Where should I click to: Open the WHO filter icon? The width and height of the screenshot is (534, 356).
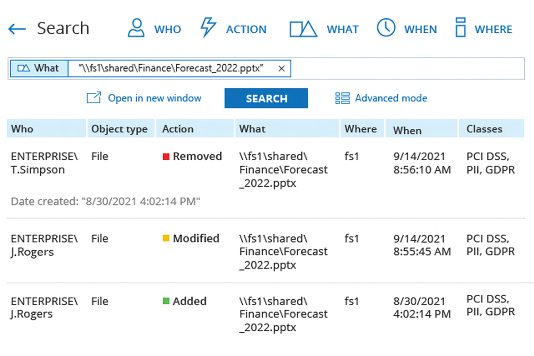click(136, 29)
